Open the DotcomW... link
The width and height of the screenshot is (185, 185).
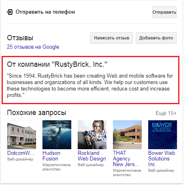coord(20,153)
